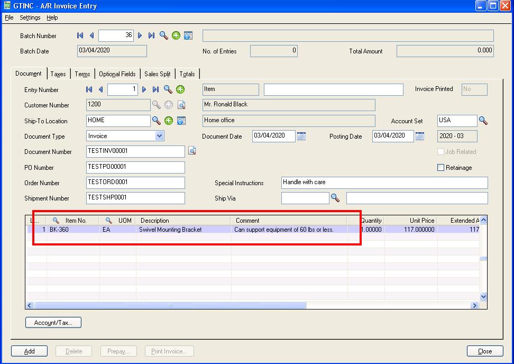
Task: Select the BK-360 item row cell
Action: 59,230
